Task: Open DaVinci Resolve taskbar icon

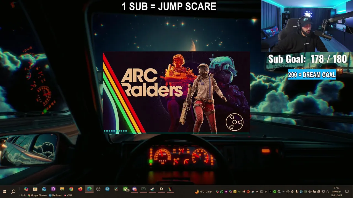Action: pos(116,189)
